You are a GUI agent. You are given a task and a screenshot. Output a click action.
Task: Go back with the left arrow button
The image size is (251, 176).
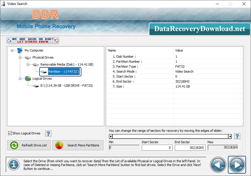pyautogui.click(x=218, y=165)
